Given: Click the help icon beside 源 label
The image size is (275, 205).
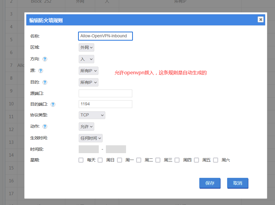Looking at the screenshot, I should [x=41, y=71].
